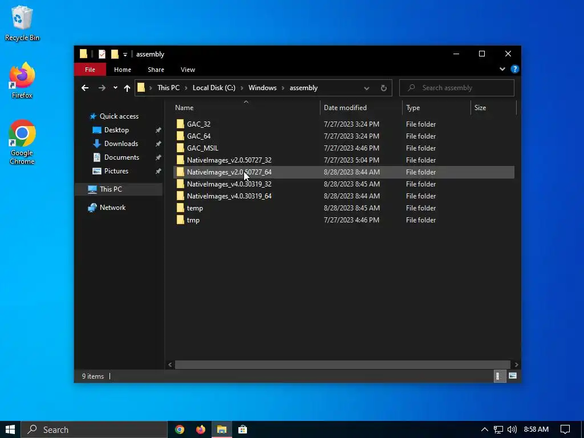Open the address bar history dropdown

(x=367, y=88)
